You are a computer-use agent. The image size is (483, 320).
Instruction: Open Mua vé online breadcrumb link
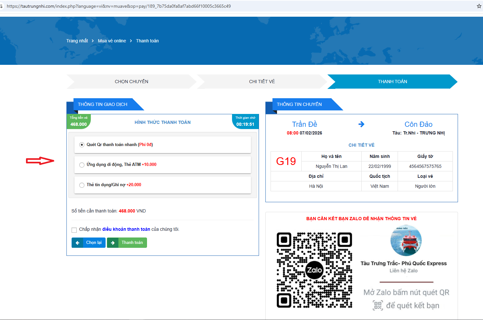click(112, 41)
